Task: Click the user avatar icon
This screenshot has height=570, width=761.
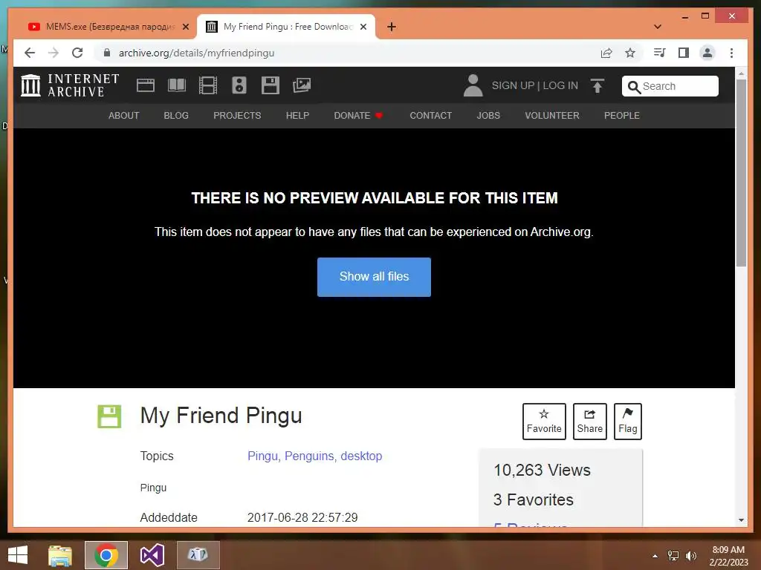Action: (x=473, y=85)
